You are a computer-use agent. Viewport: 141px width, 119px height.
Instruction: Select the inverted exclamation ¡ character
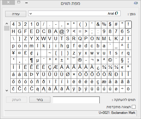tap(38, 53)
